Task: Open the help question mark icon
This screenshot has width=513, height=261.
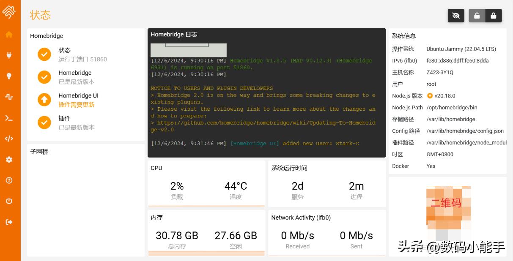Action: 9,180
